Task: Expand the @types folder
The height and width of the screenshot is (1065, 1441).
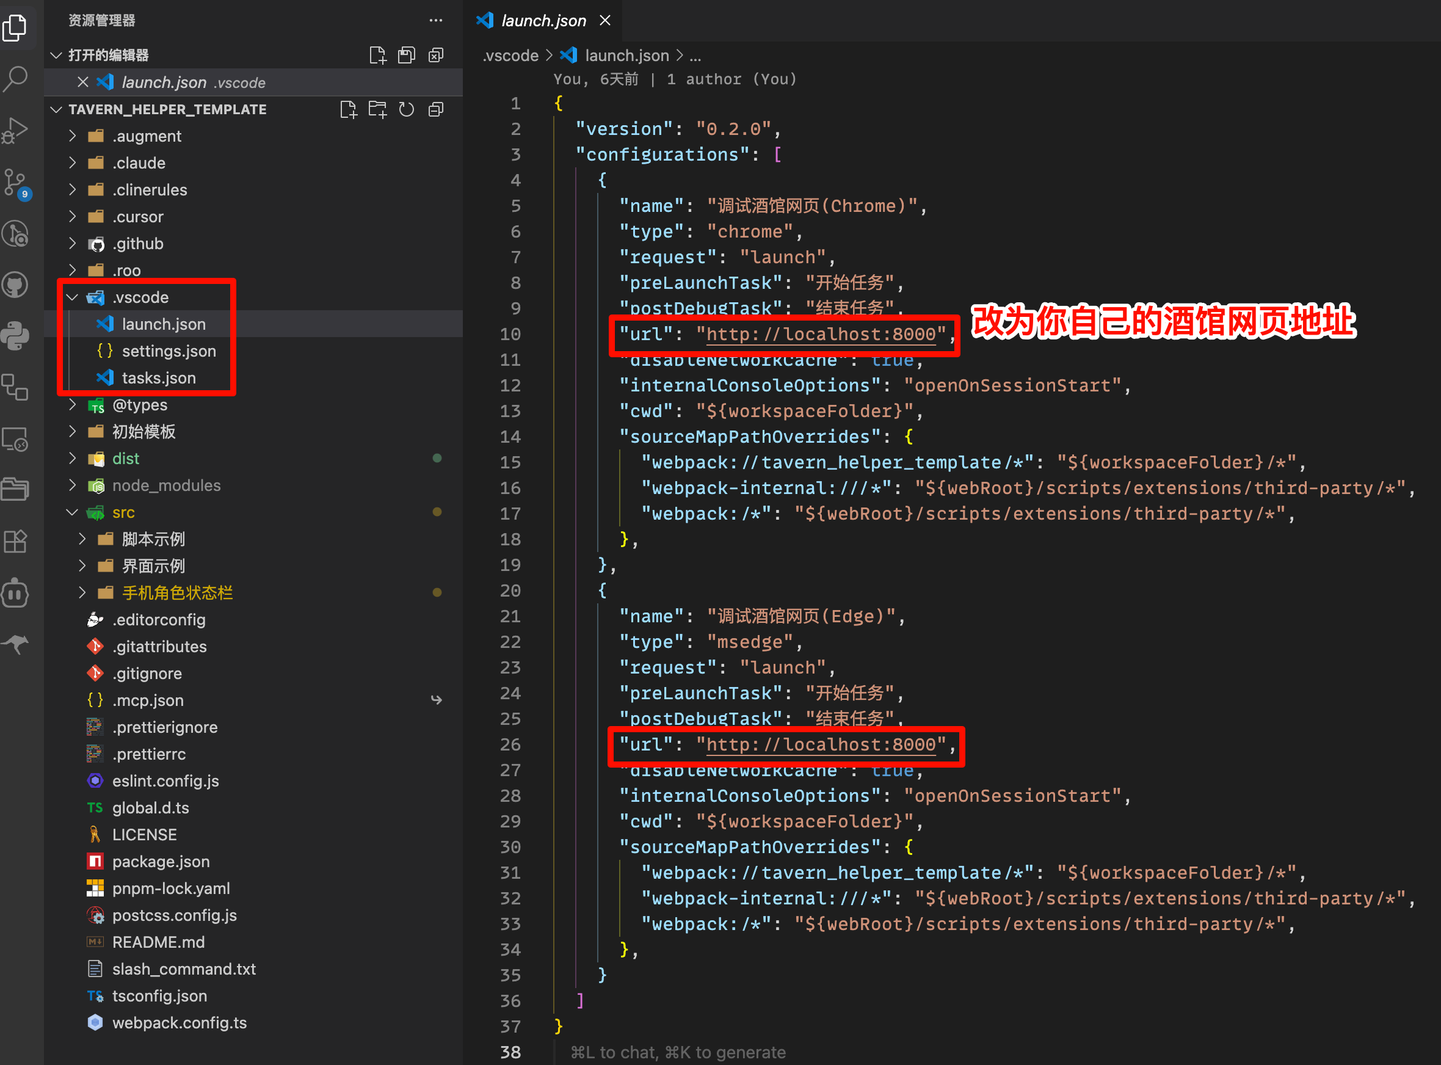Action: (253, 405)
